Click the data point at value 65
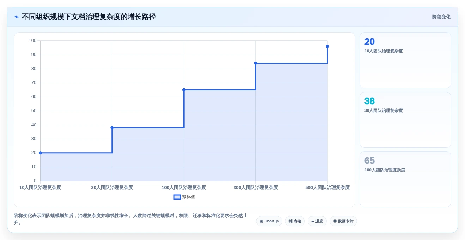 click(x=184, y=90)
